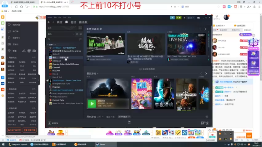This screenshot has height=147, width=262.
Task: Switch to the 库 library tab
Action: click(x=66, y=22)
